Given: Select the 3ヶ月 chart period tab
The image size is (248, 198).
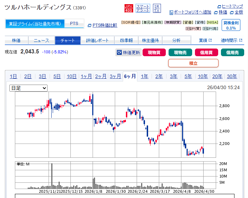Looking at the screenshot, I should coord(115,77).
